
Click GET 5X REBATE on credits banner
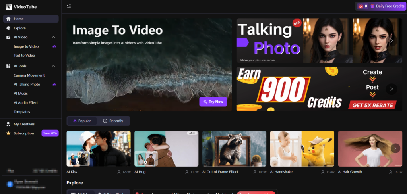(x=372, y=105)
